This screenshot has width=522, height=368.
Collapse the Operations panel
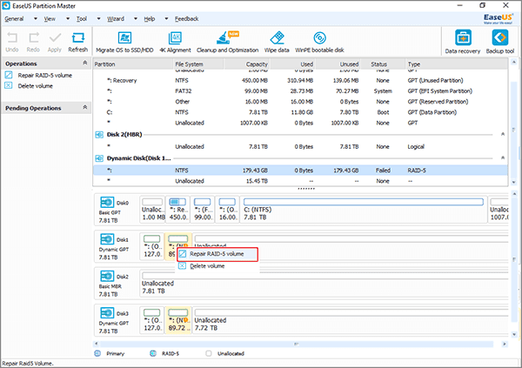coord(84,64)
